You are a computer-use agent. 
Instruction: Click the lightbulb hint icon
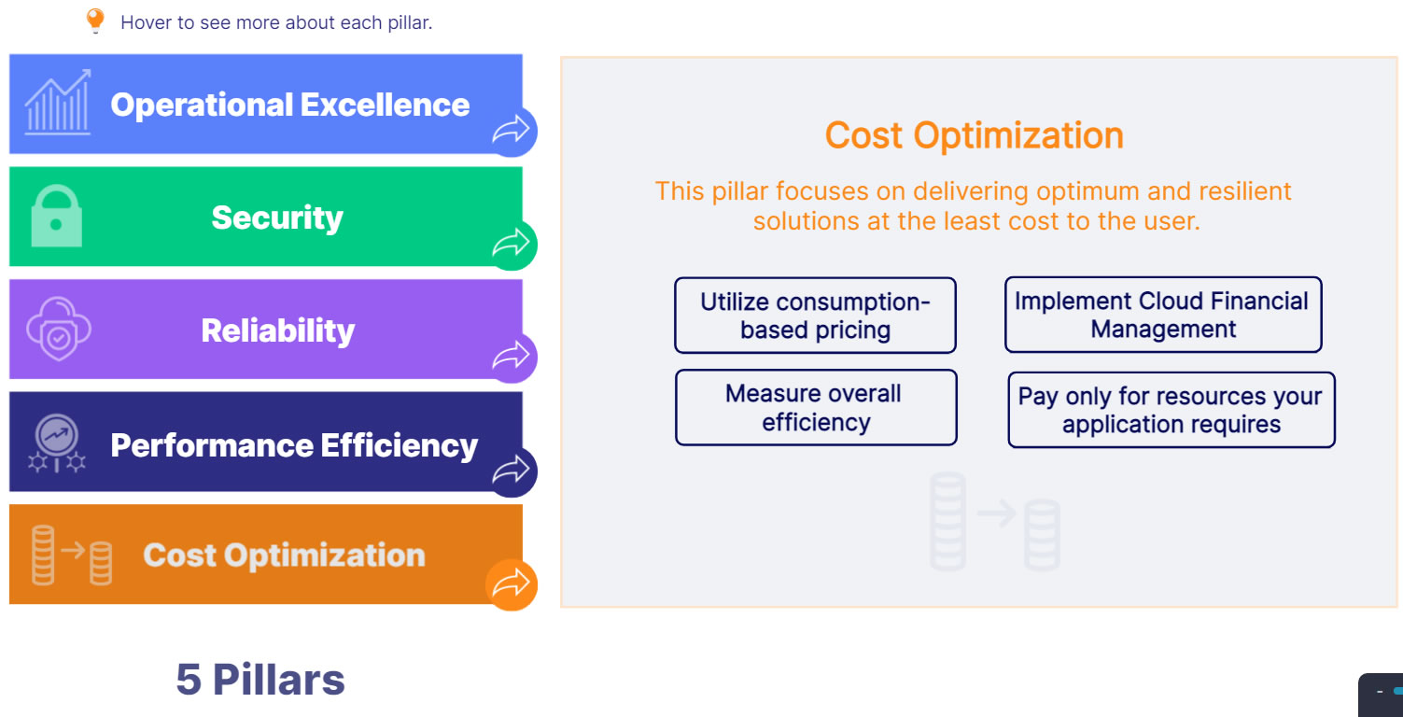(94, 21)
